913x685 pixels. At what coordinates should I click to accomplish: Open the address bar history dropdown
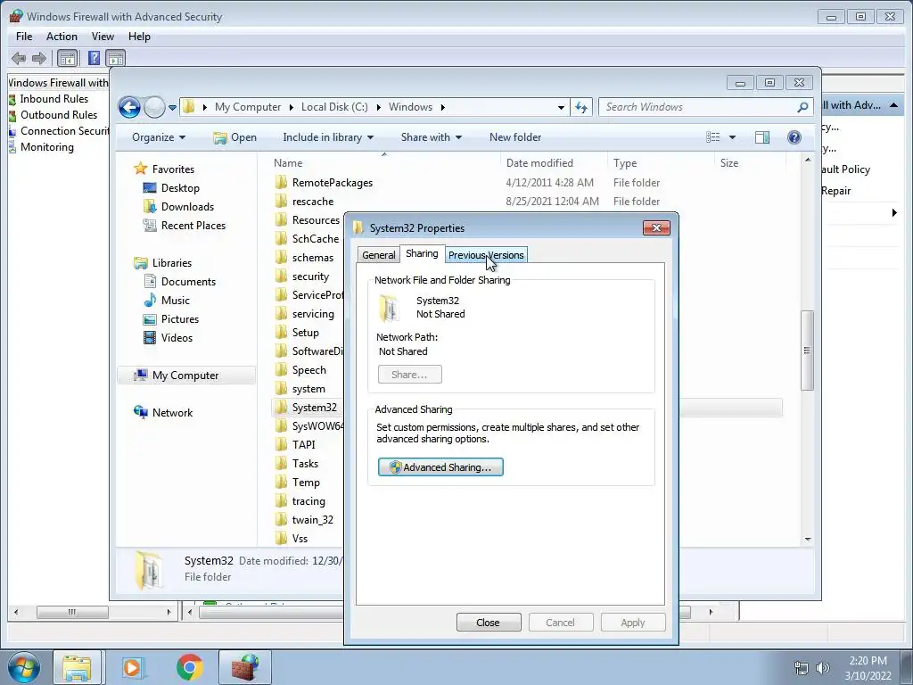point(561,107)
